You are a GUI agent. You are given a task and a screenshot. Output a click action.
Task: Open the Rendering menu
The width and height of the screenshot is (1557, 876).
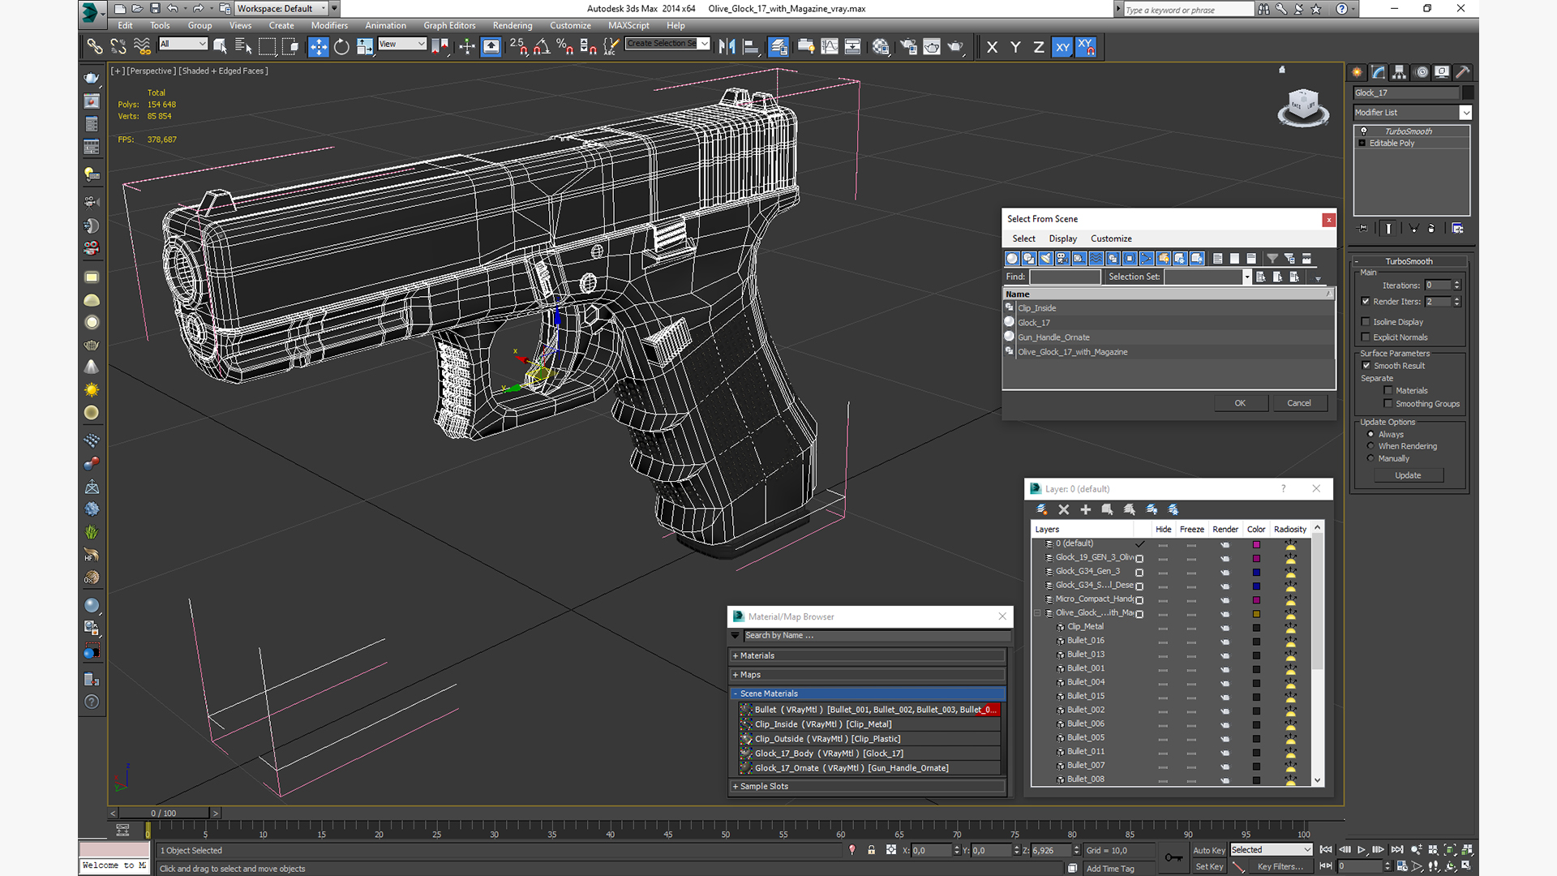[x=513, y=26]
